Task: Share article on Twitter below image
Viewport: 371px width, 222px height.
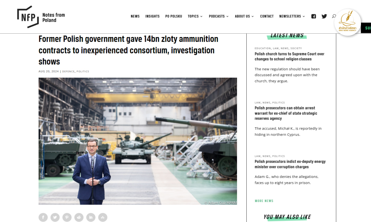Action: click(x=55, y=217)
